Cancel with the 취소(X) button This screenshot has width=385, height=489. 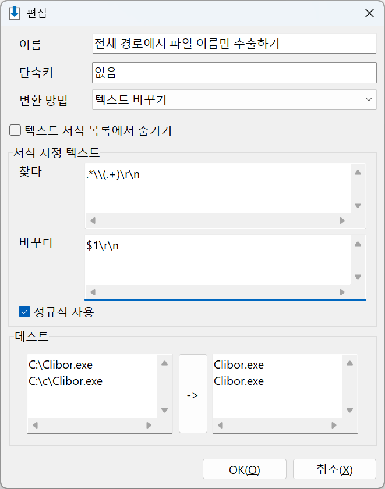334,469
